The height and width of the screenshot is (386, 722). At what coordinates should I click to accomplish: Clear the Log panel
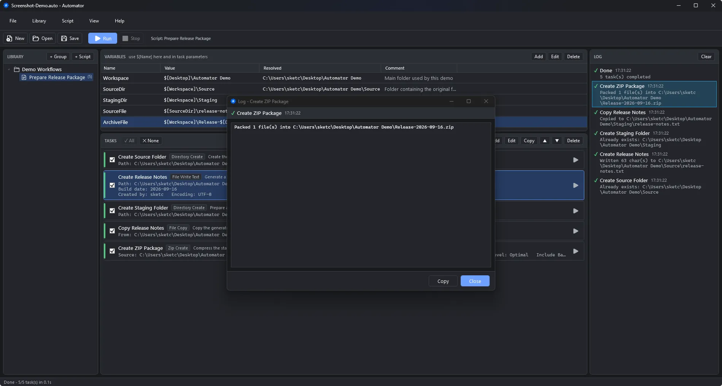706,57
